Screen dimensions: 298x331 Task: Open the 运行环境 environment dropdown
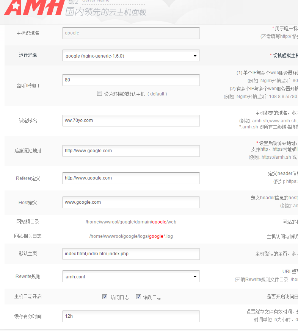[x=131, y=56]
